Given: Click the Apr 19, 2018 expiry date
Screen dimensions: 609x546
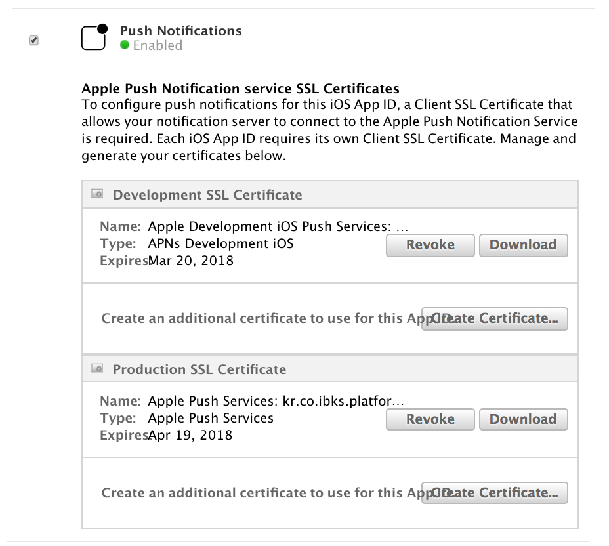Looking at the screenshot, I should click(x=190, y=435).
